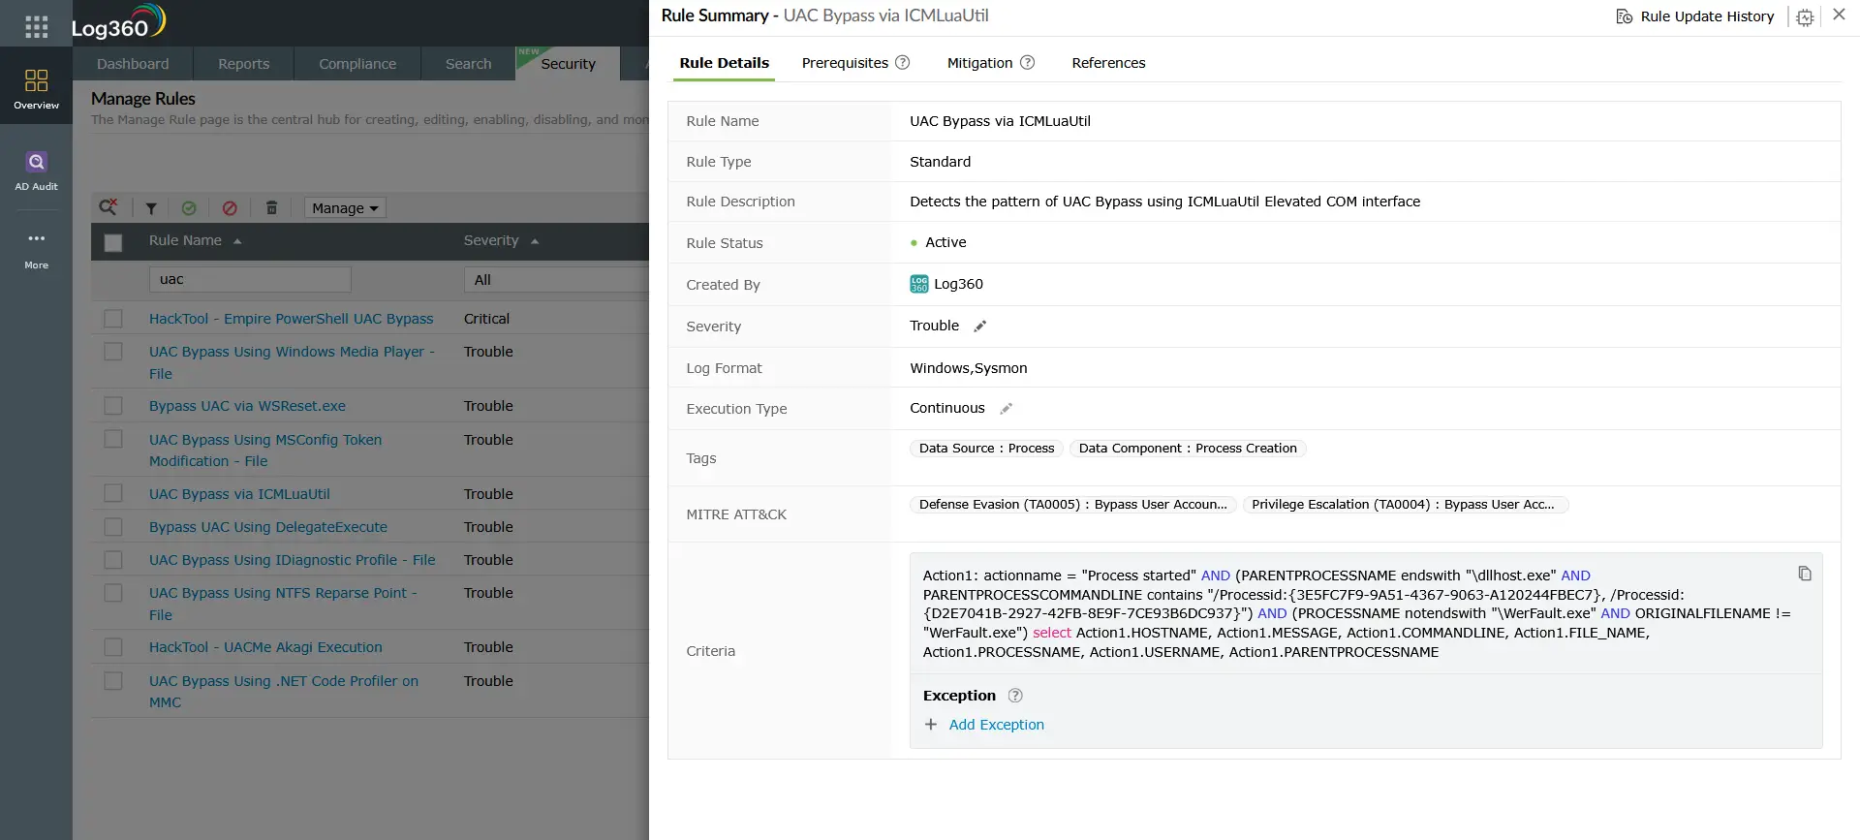Click Data Component : Process Creation tag
This screenshot has width=1860, height=840.
coord(1188,449)
